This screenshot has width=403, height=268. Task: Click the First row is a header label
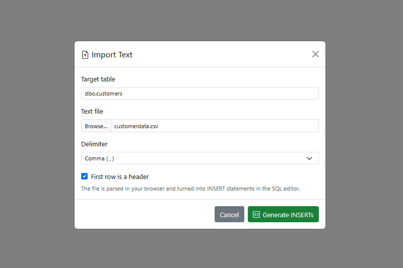coord(120,176)
